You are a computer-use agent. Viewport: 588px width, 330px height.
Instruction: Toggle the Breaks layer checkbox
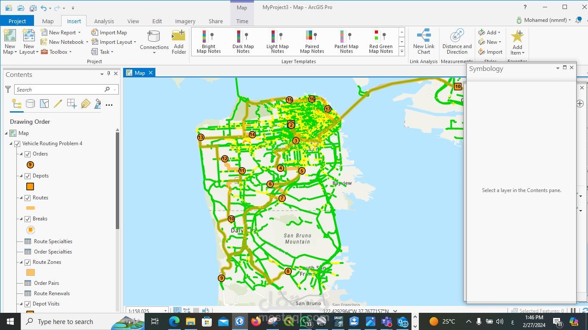[28, 219]
